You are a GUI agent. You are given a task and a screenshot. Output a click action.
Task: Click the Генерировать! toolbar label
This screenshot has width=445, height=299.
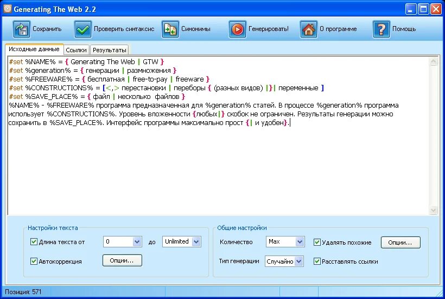(x=269, y=29)
